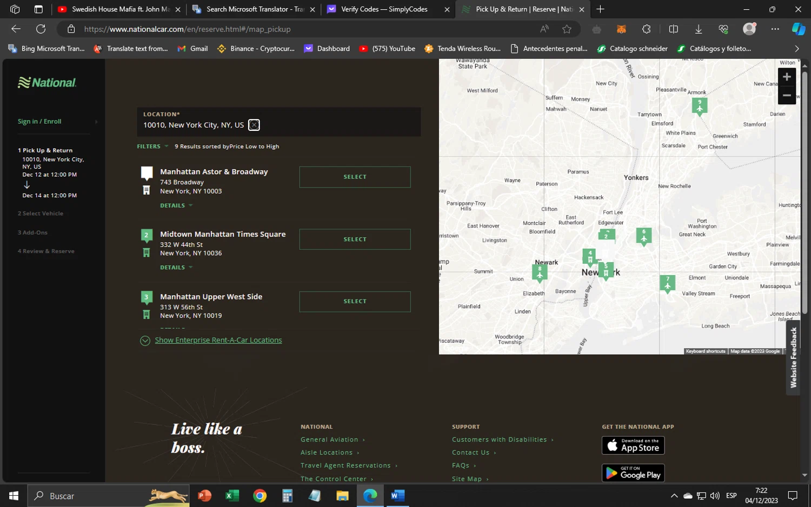The height and width of the screenshot is (507, 811).
Task: Expand Details for Midtown Manhattan Times Square
Action: pyautogui.click(x=176, y=268)
